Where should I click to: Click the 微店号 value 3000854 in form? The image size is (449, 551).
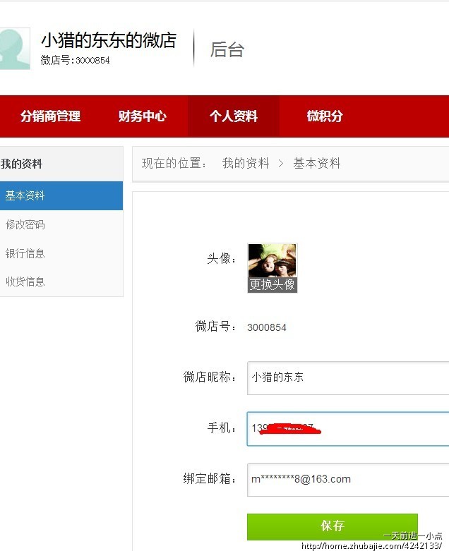267,327
